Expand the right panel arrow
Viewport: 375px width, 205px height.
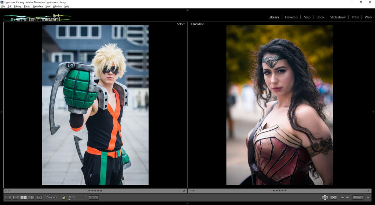pyautogui.click(x=373, y=112)
